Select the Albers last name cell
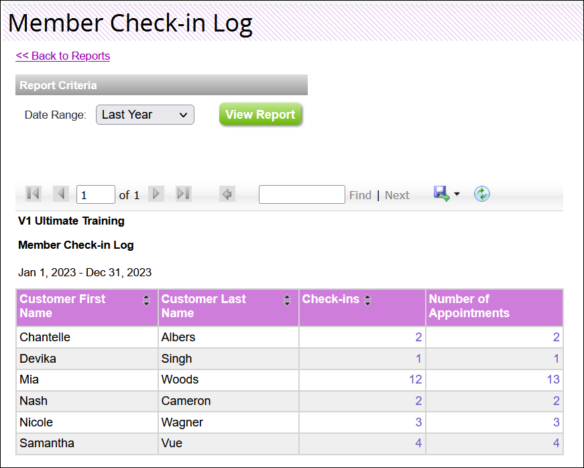 coord(229,337)
